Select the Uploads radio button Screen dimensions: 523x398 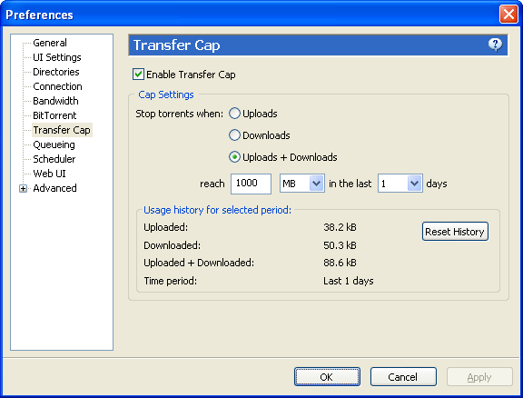pos(234,114)
